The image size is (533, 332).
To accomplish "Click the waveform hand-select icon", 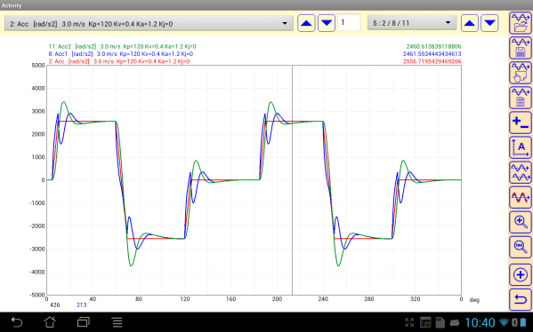I will tap(521, 73).
